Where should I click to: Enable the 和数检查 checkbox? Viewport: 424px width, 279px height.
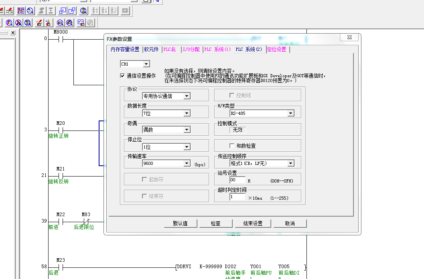tap(232, 146)
